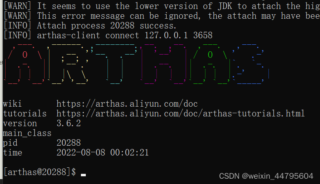Click the 'It seems to use the lower version' warning

pos(162,6)
